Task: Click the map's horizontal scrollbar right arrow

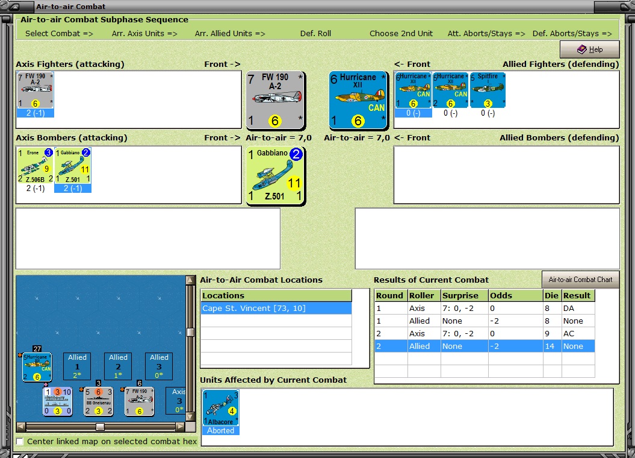Action: [181, 427]
